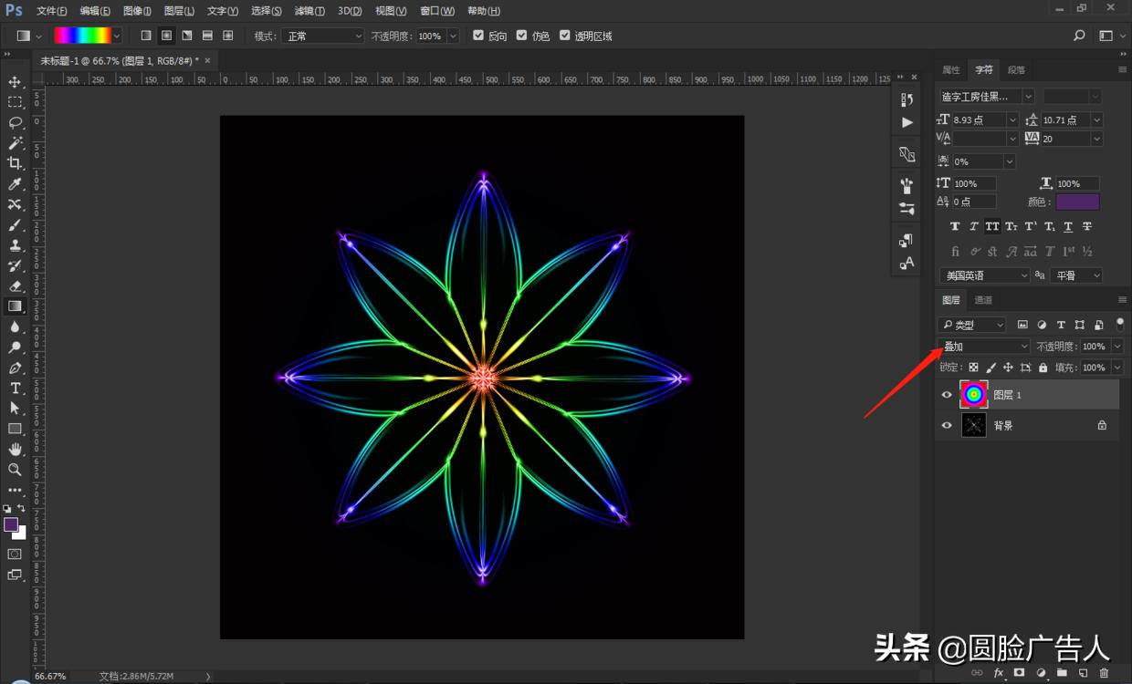This screenshot has height=684, width=1132.
Task: Select the 图层 1 layer thumbnail
Action: 974,394
